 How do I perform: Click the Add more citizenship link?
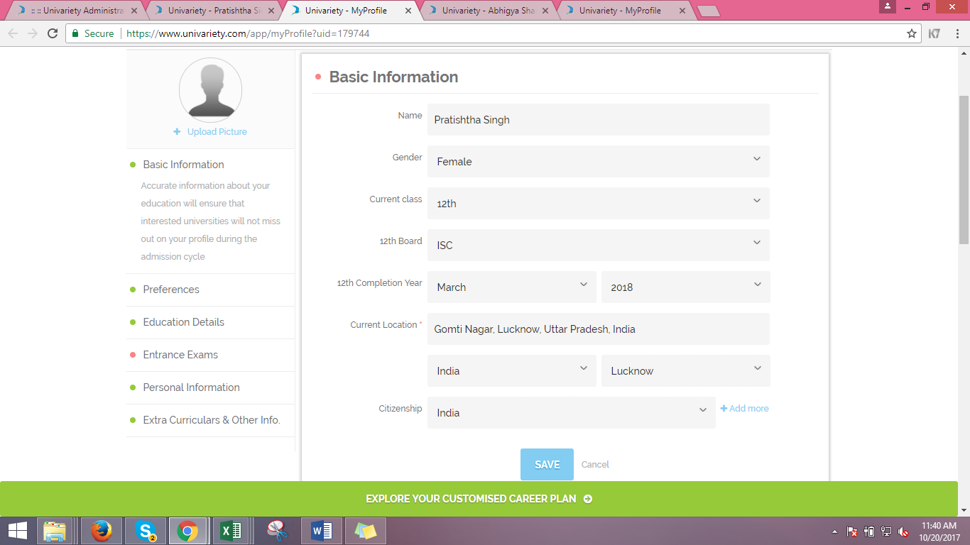(744, 409)
